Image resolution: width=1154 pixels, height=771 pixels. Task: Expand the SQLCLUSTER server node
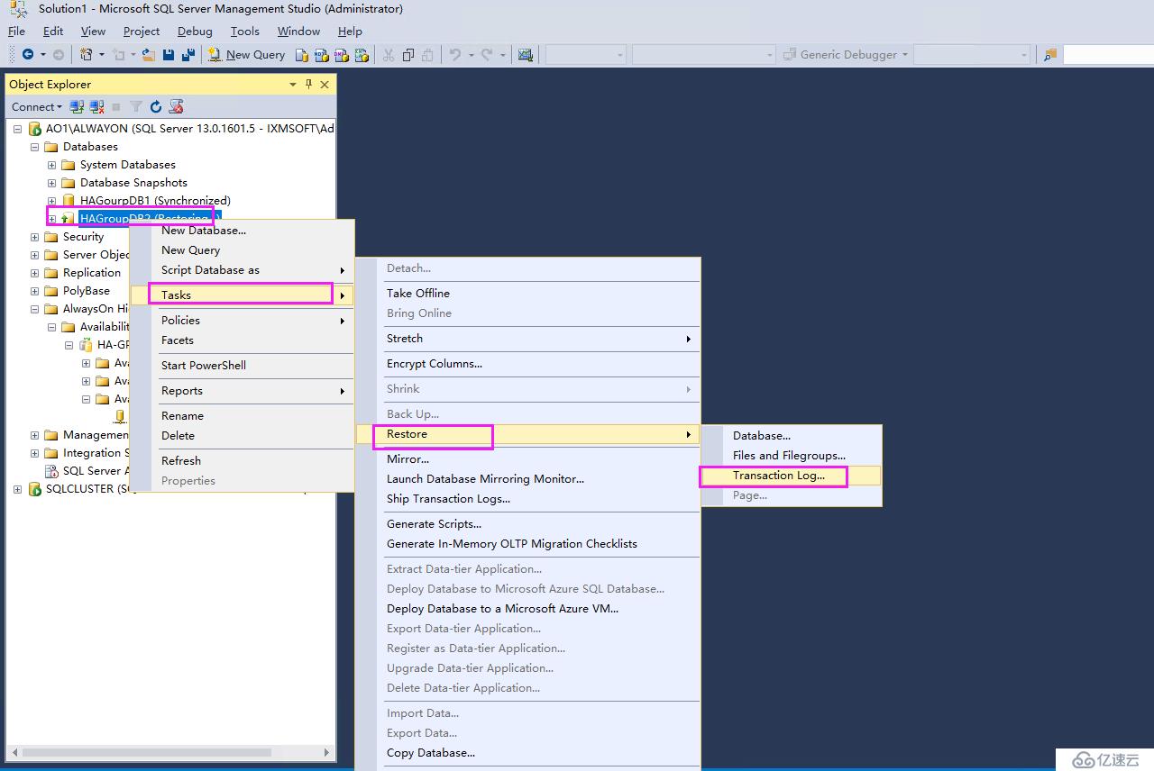[17, 489]
